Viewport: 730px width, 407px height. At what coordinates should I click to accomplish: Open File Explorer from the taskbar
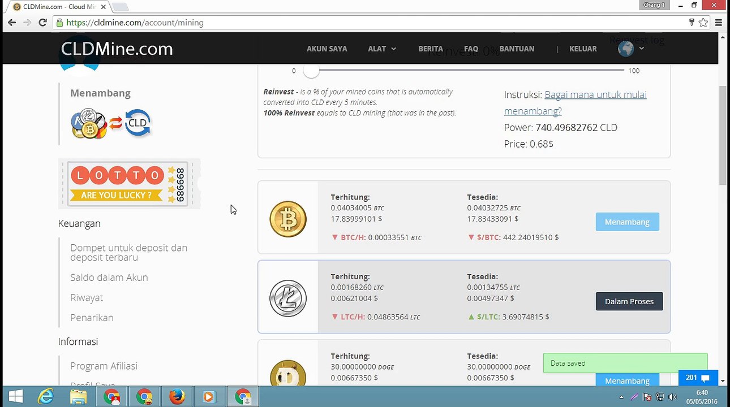click(x=79, y=397)
